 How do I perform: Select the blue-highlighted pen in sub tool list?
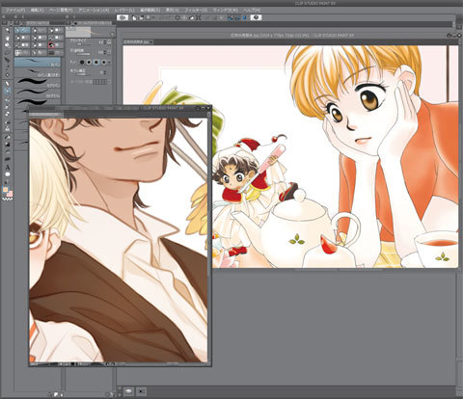click(x=38, y=62)
